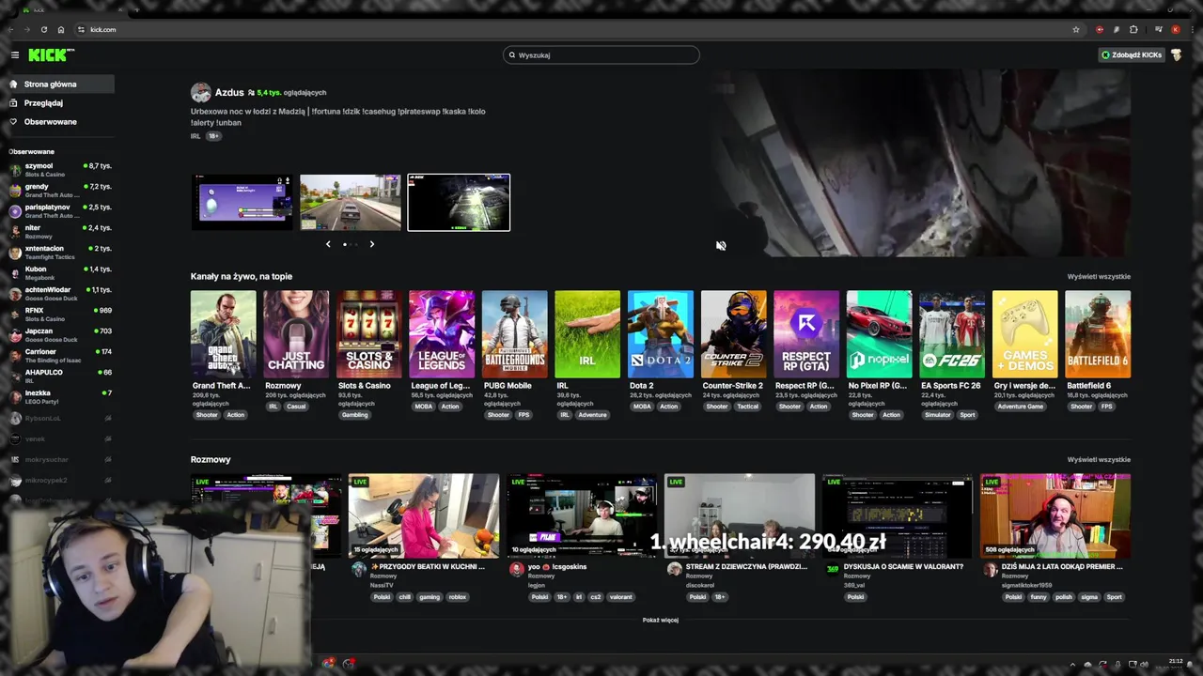Open the hamburger sidebar menu
1203x676 pixels.
click(x=15, y=55)
